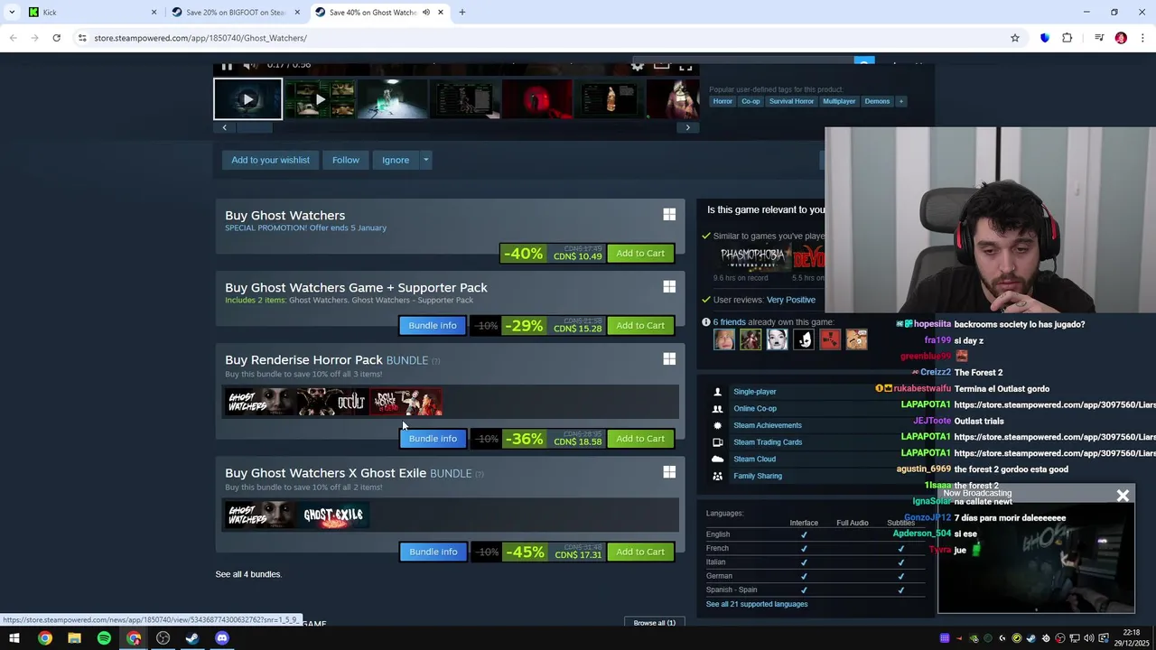Add Renderise Horror Pack to cart

(640, 439)
